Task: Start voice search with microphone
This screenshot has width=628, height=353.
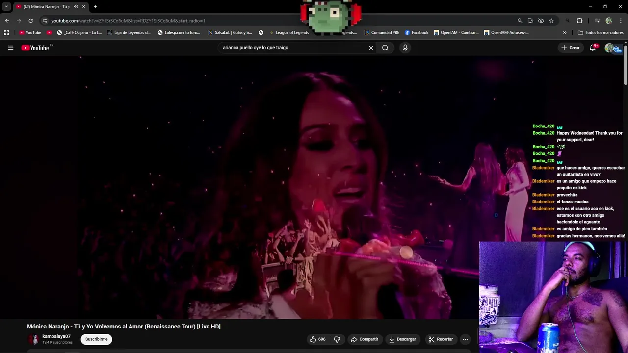Action: 405,48
